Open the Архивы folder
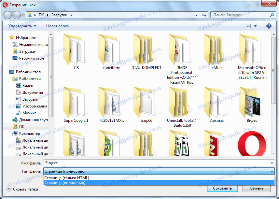Screen dimensions: 279x199 tap(217, 105)
